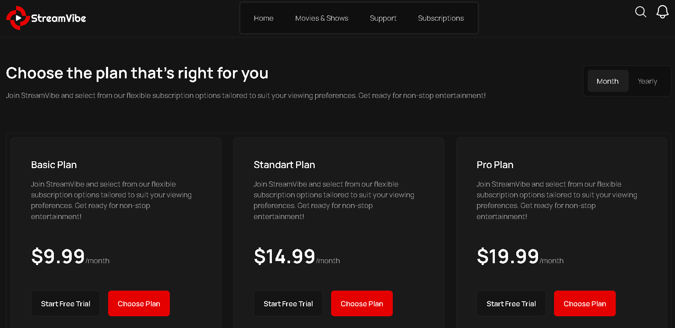Click the Basic Plan card title
This screenshot has height=328, width=675.
[54, 165]
